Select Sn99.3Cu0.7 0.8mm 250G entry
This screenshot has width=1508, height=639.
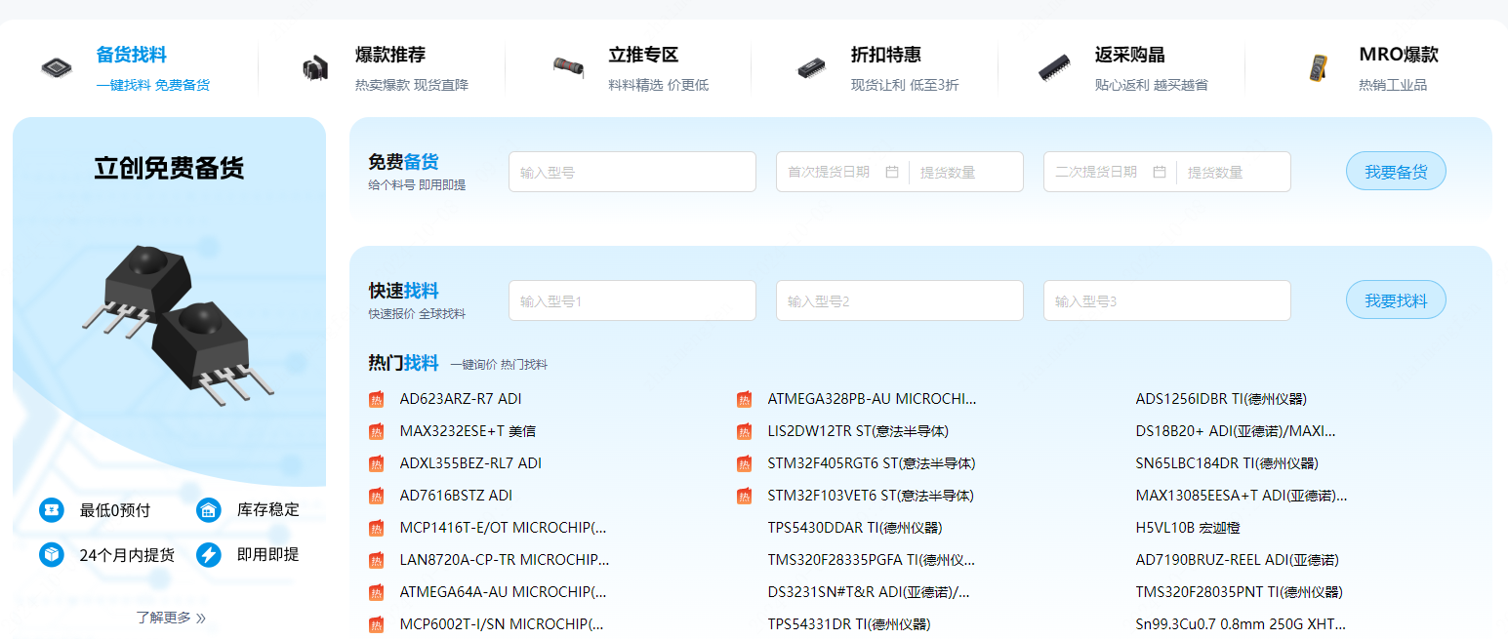click(1241, 624)
